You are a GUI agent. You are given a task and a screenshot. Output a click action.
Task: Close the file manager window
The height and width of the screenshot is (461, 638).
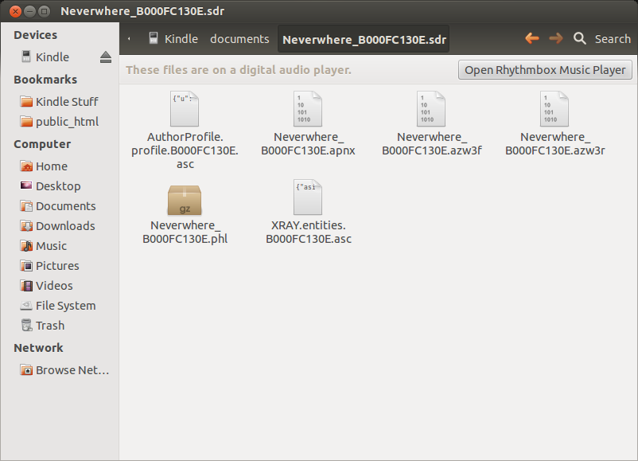pyautogui.click(x=15, y=11)
